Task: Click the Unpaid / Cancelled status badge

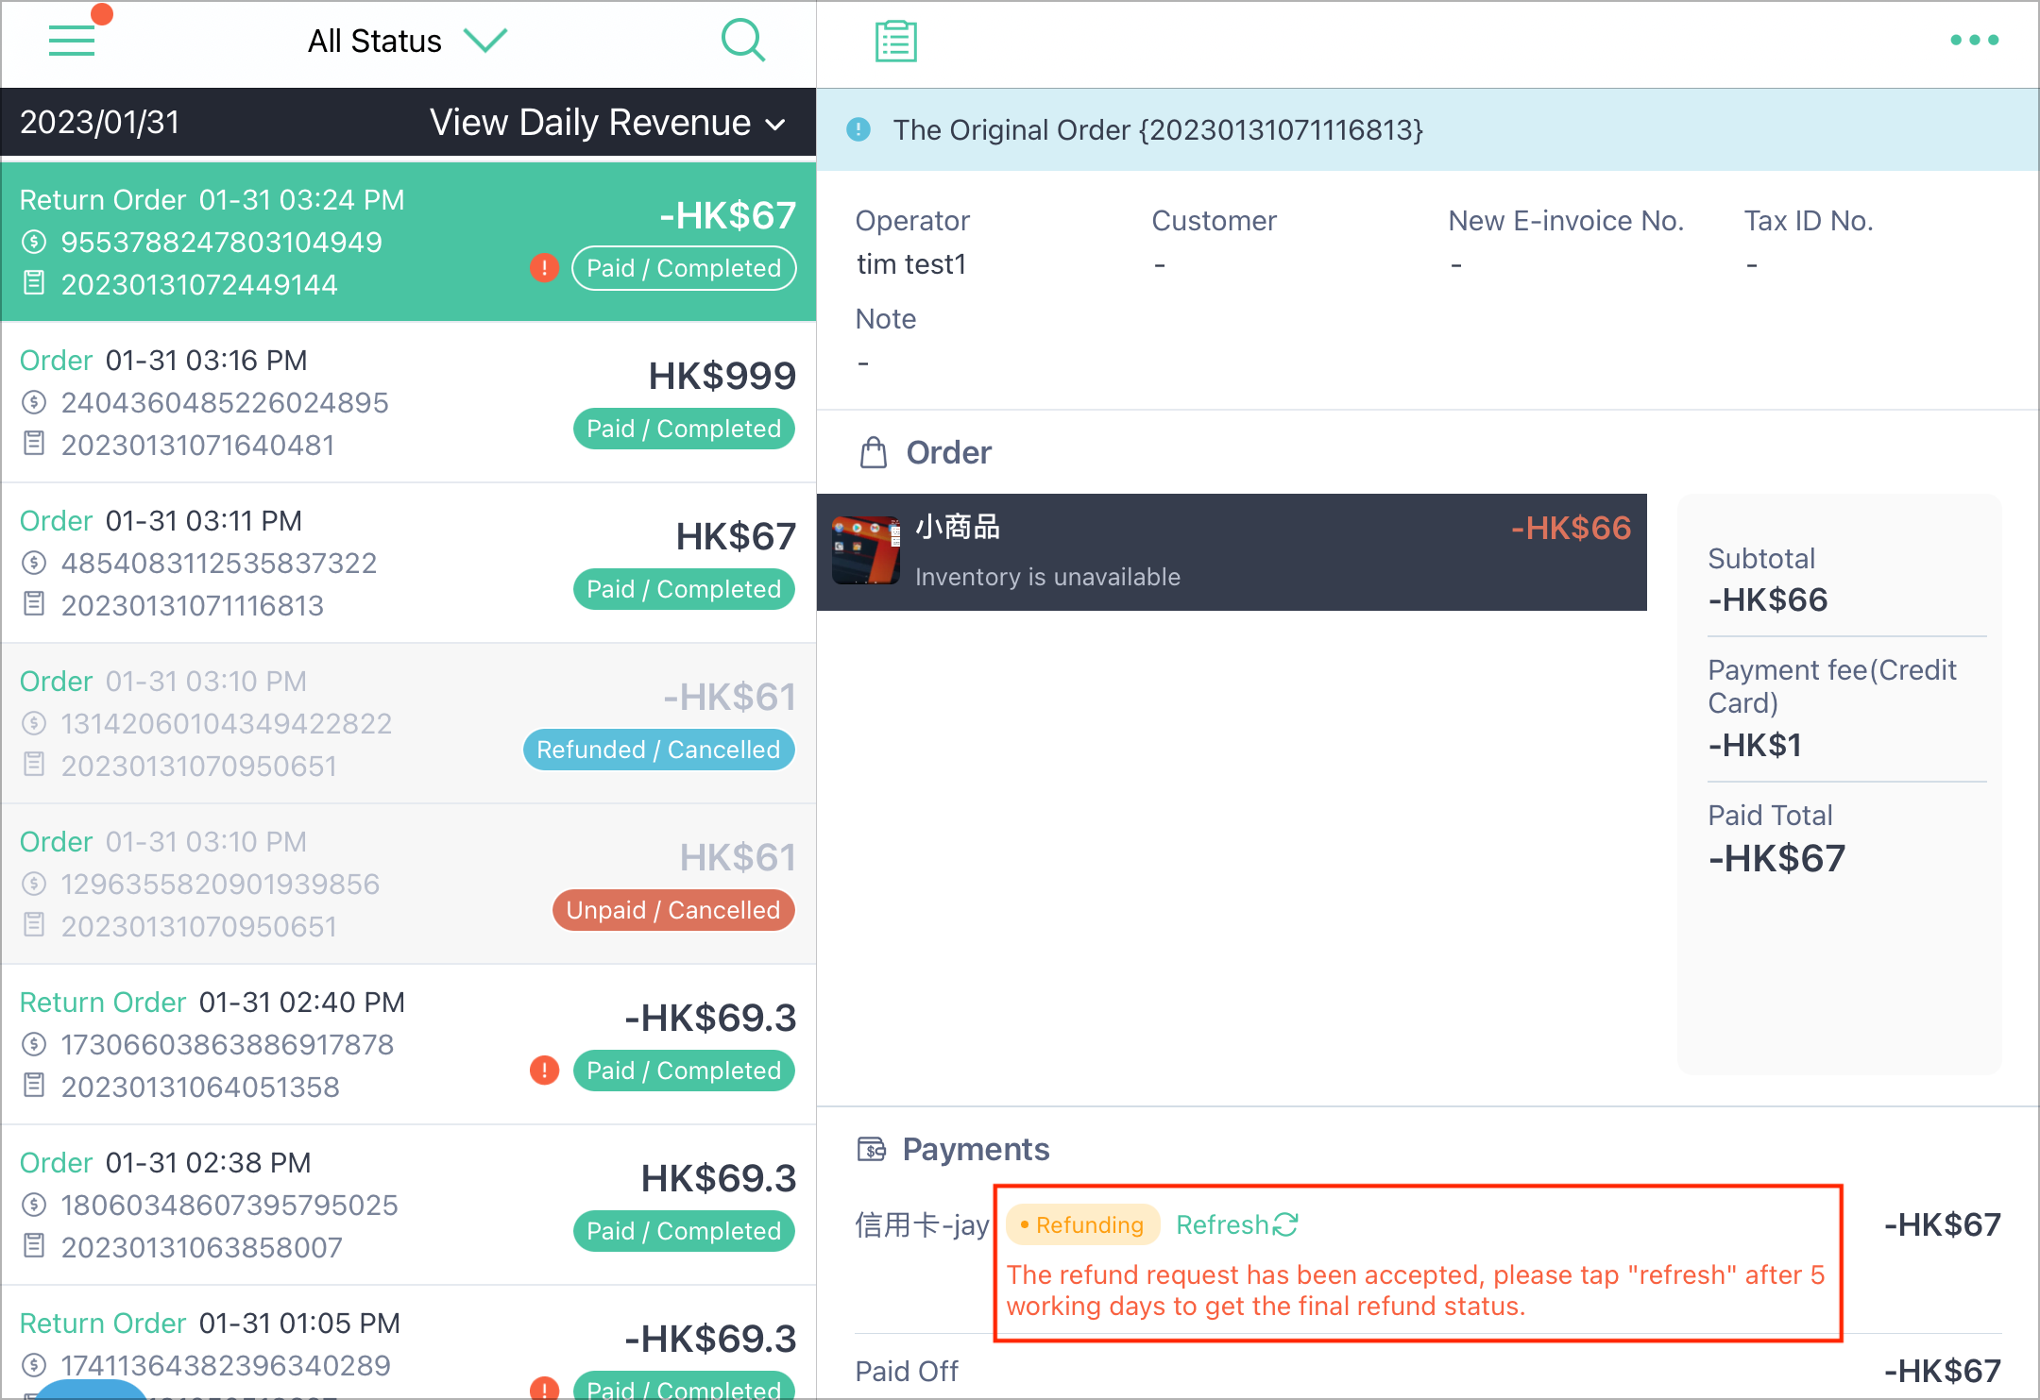Action: (x=673, y=910)
